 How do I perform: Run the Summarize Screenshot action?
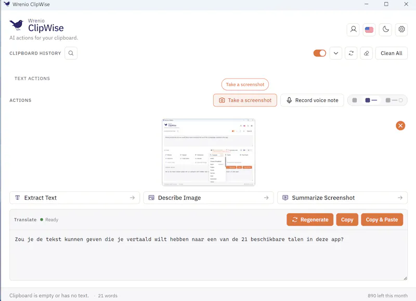point(342,198)
